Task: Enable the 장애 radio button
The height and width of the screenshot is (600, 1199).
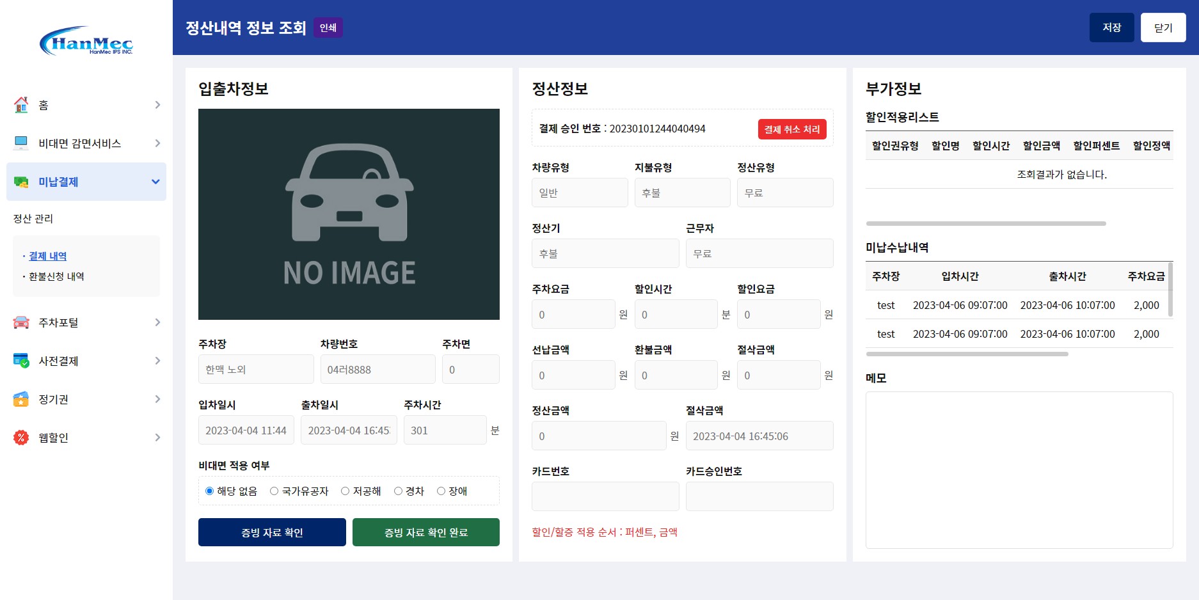Action: (440, 491)
